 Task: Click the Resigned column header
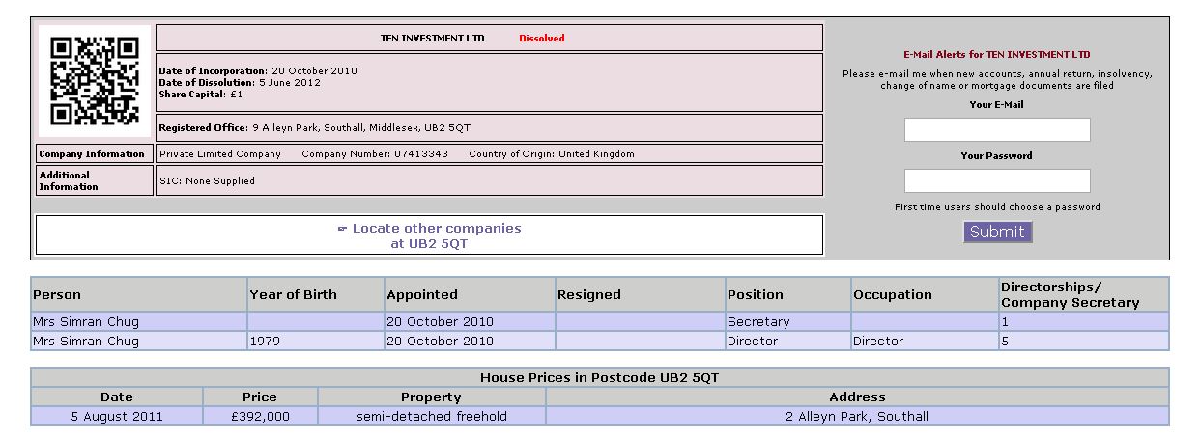(x=589, y=295)
